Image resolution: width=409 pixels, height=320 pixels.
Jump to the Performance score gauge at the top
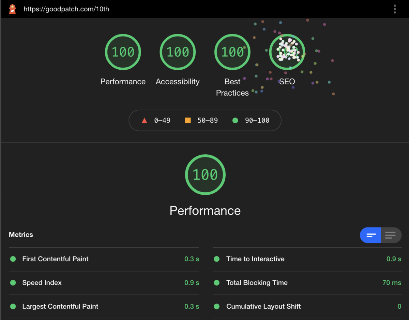(x=123, y=52)
